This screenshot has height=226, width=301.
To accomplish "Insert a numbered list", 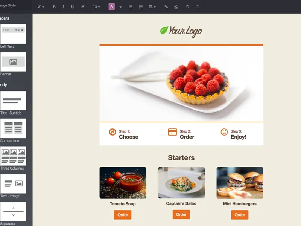I will tap(141, 7).
